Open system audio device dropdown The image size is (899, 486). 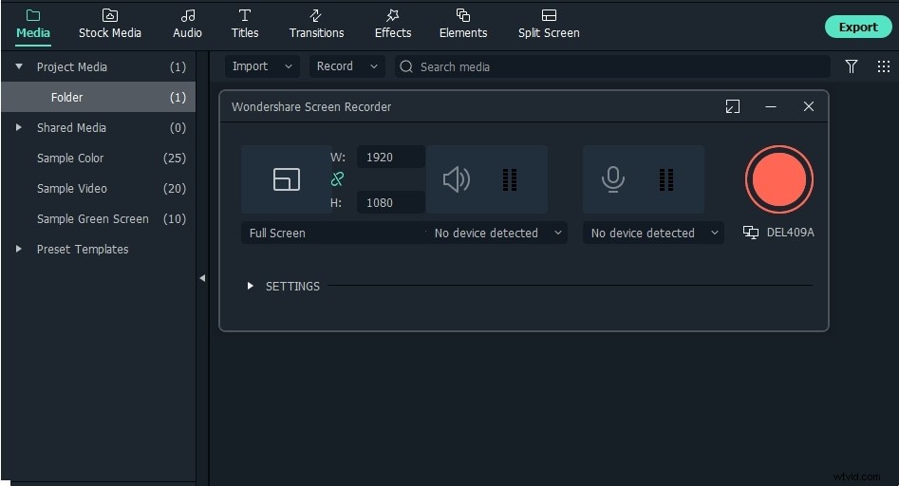496,233
